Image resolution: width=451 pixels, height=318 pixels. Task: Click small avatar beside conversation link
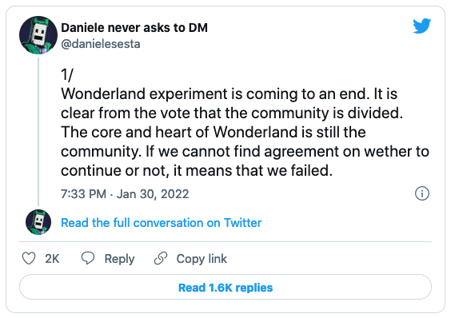(x=38, y=222)
